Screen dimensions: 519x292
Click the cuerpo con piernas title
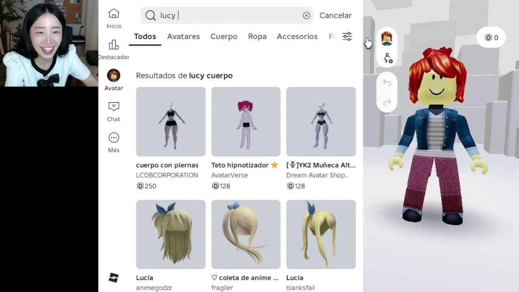[167, 165]
